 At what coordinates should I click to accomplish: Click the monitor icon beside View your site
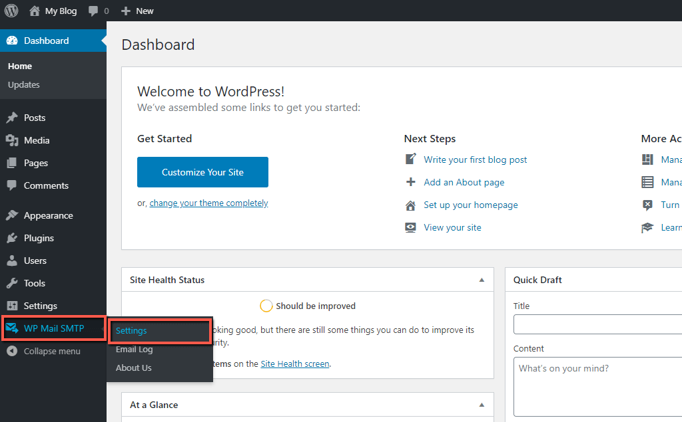410,227
